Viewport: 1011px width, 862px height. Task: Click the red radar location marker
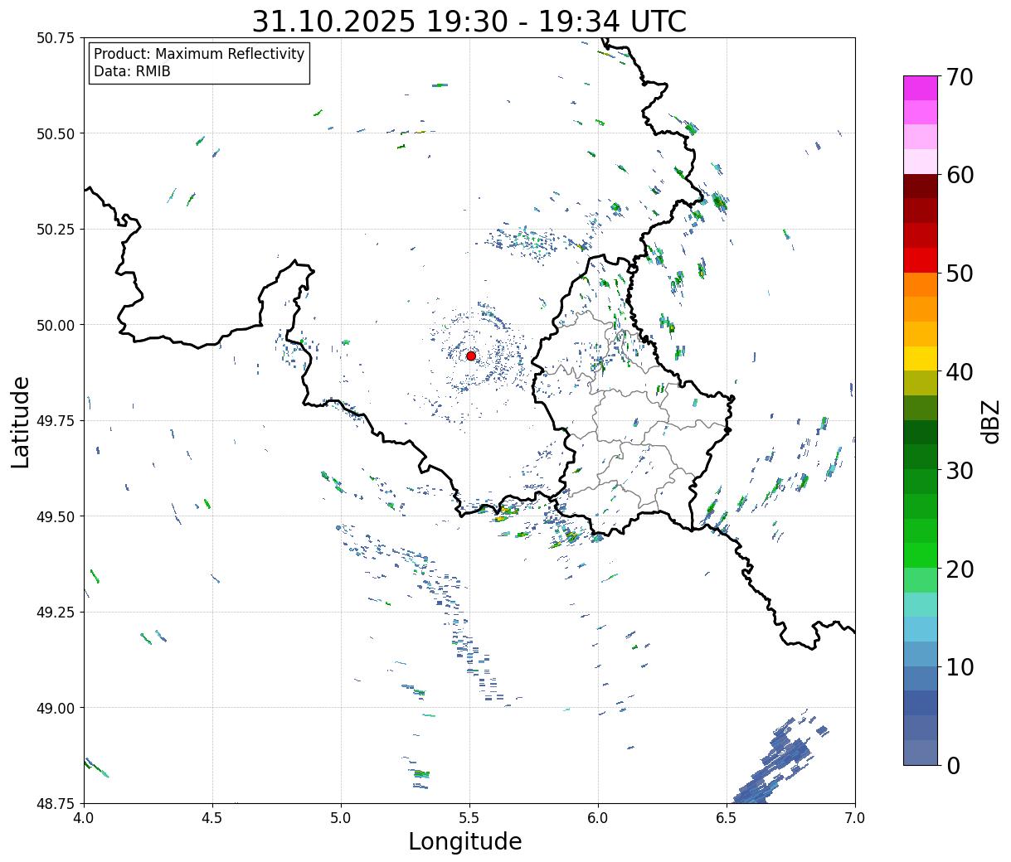click(471, 356)
